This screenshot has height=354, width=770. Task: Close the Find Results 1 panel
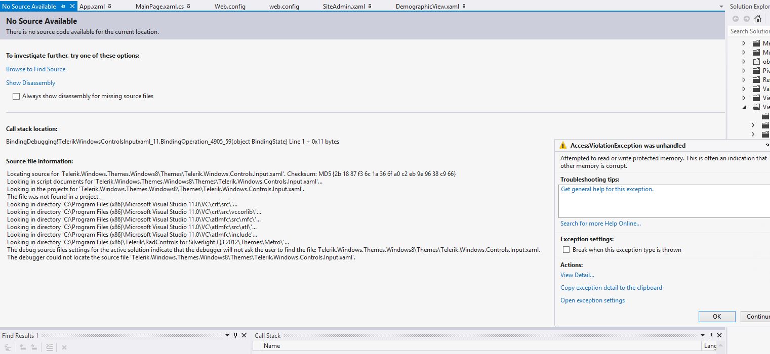click(x=244, y=335)
